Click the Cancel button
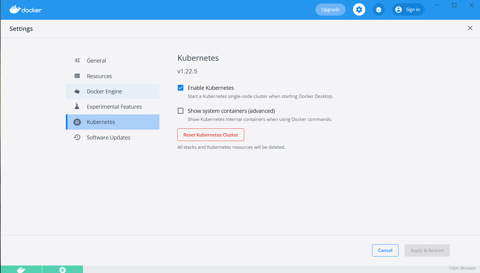The image size is (480, 273). 385,250
